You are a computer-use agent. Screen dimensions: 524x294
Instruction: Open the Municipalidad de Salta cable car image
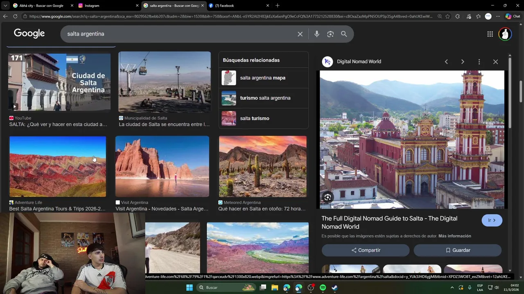165,82
